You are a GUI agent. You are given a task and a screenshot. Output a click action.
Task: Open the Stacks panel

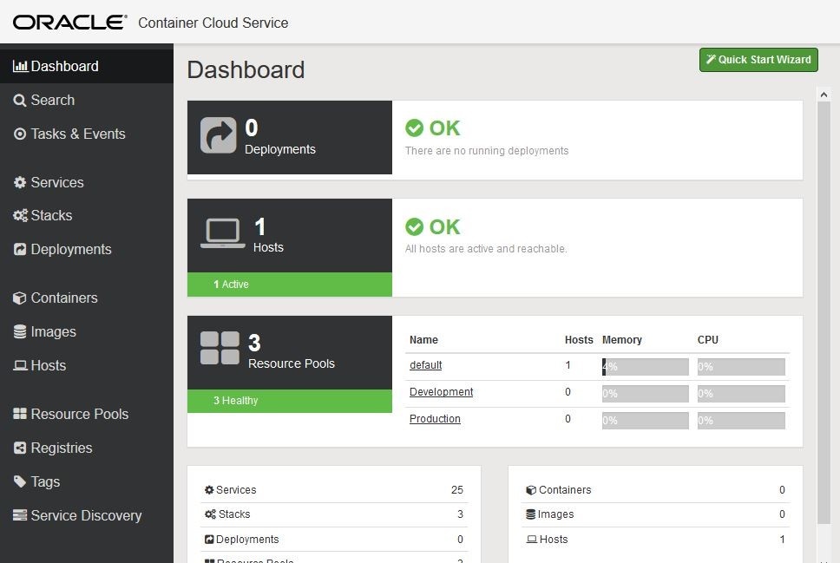pyautogui.click(x=50, y=216)
